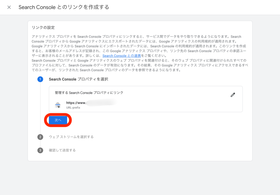The height and width of the screenshot is (195, 280).
Task: Select the step 3 numbered circle
Action: (x=40, y=150)
